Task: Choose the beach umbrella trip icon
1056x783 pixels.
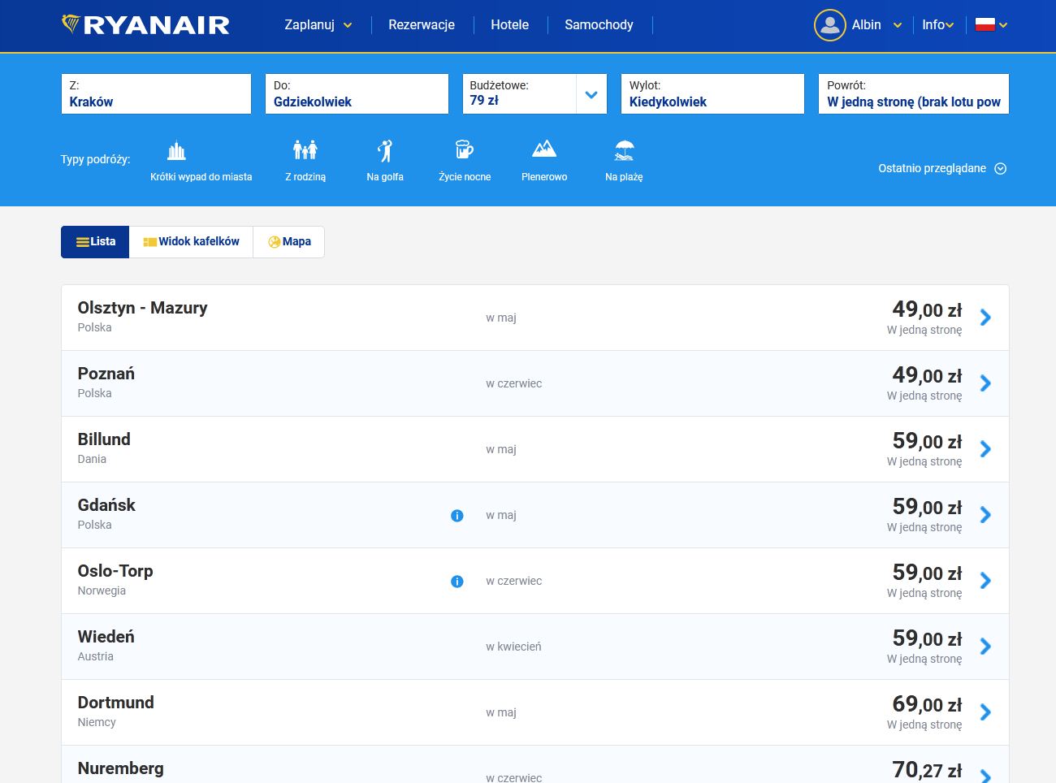Action: pyautogui.click(x=624, y=151)
